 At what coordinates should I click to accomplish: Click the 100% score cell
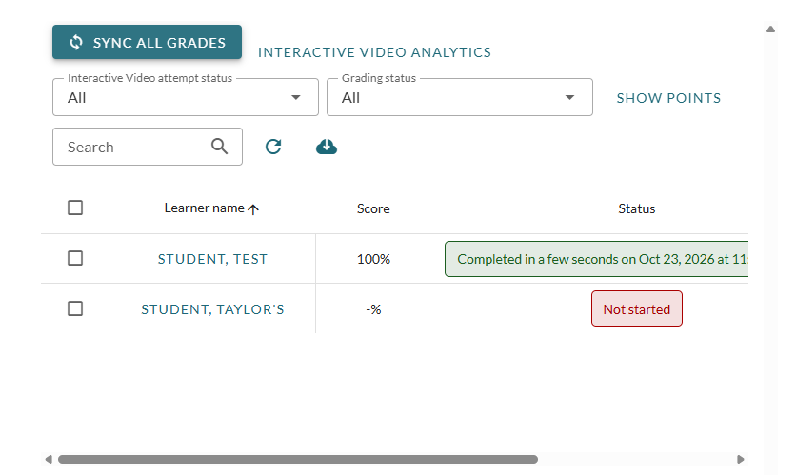(373, 259)
